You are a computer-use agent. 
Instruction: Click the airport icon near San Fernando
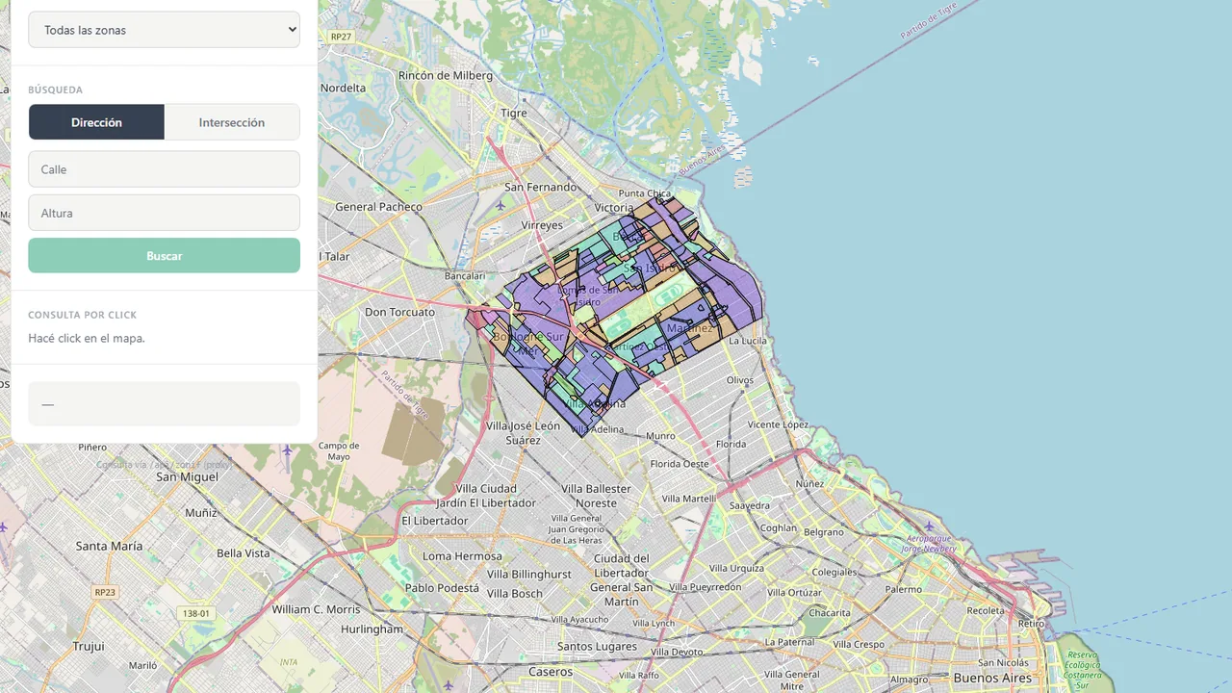tap(500, 204)
